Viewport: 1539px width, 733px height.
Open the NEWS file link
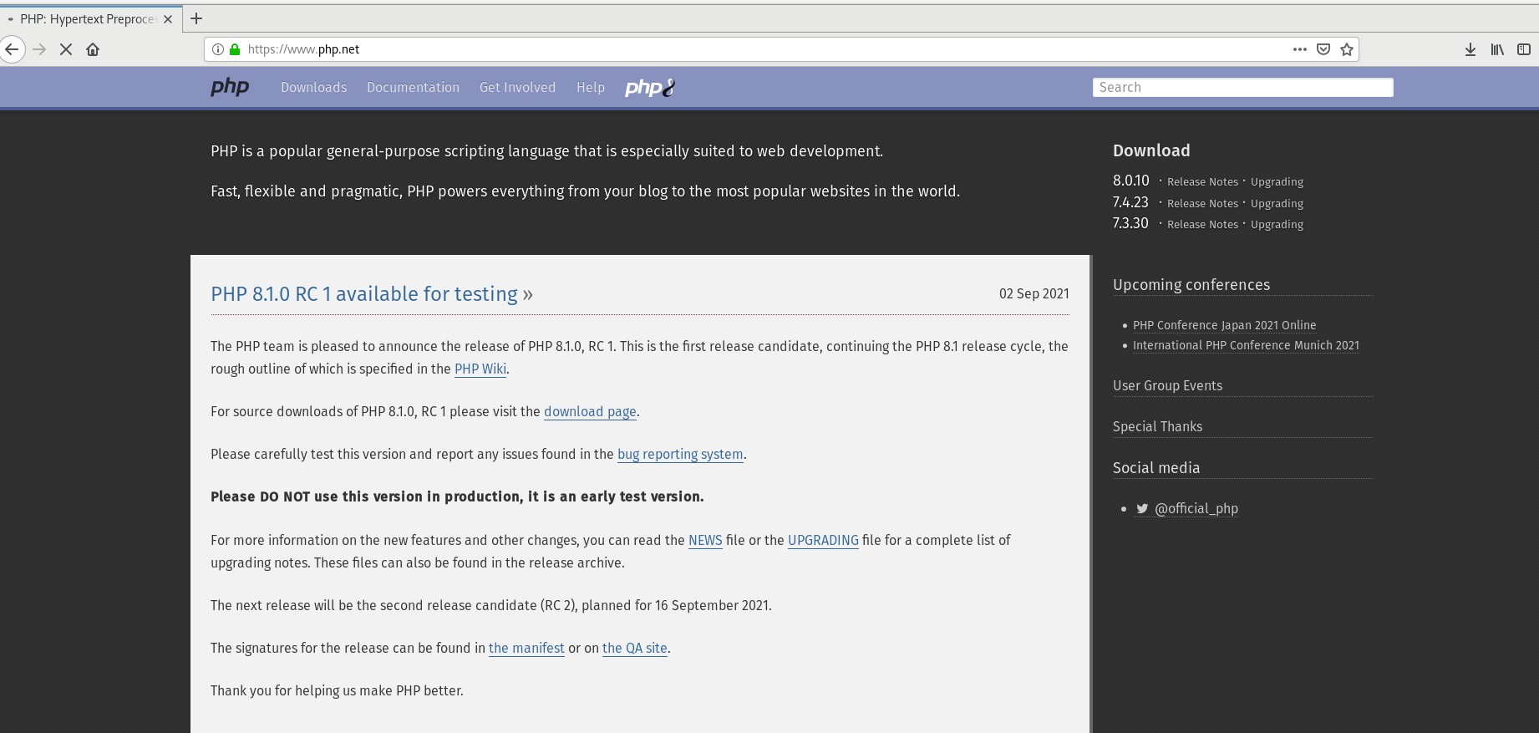click(705, 540)
